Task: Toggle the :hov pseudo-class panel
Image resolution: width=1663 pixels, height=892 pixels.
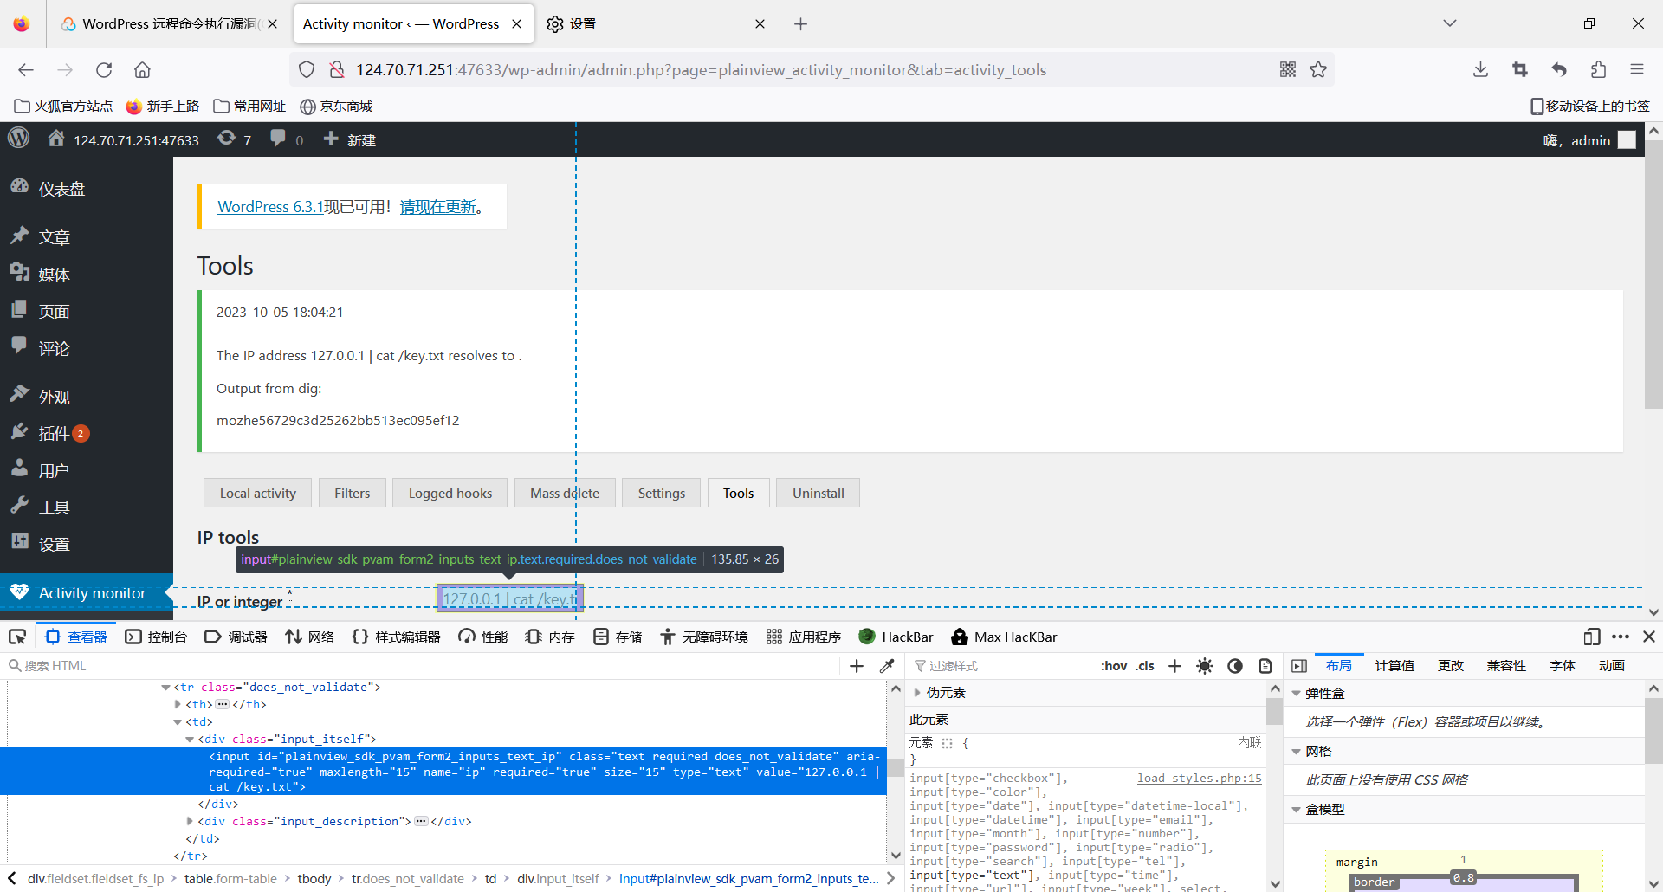Action: point(1114,666)
